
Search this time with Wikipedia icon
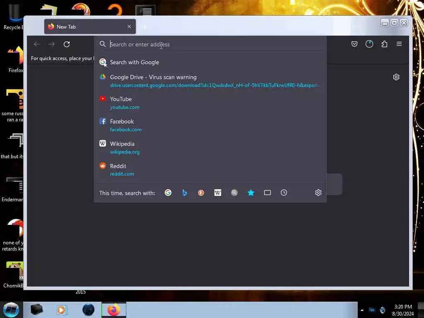click(218, 193)
